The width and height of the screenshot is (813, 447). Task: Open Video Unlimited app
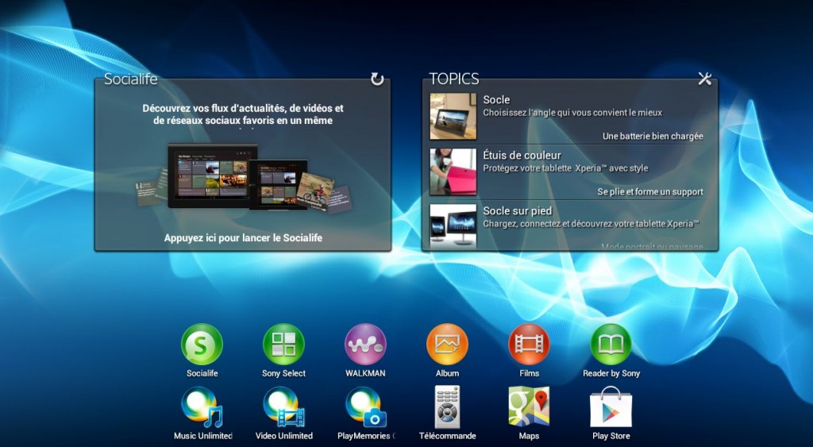pos(283,407)
